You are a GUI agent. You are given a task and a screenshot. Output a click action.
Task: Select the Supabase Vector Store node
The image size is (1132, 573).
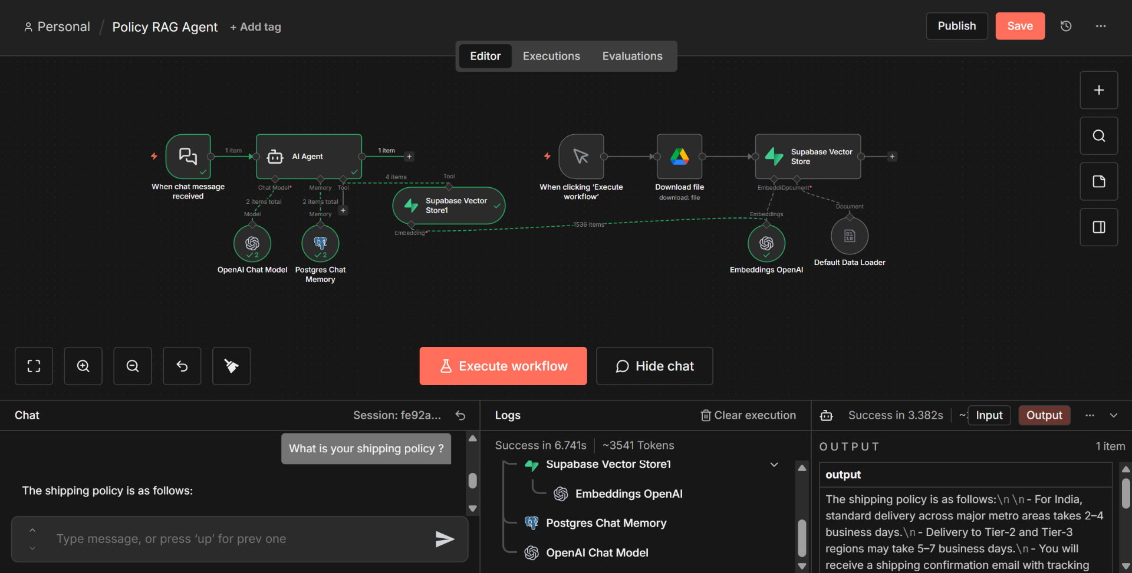click(808, 156)
